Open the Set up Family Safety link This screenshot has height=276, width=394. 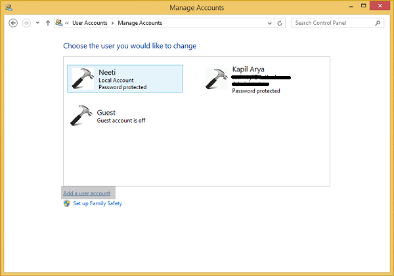click(97, 203)
